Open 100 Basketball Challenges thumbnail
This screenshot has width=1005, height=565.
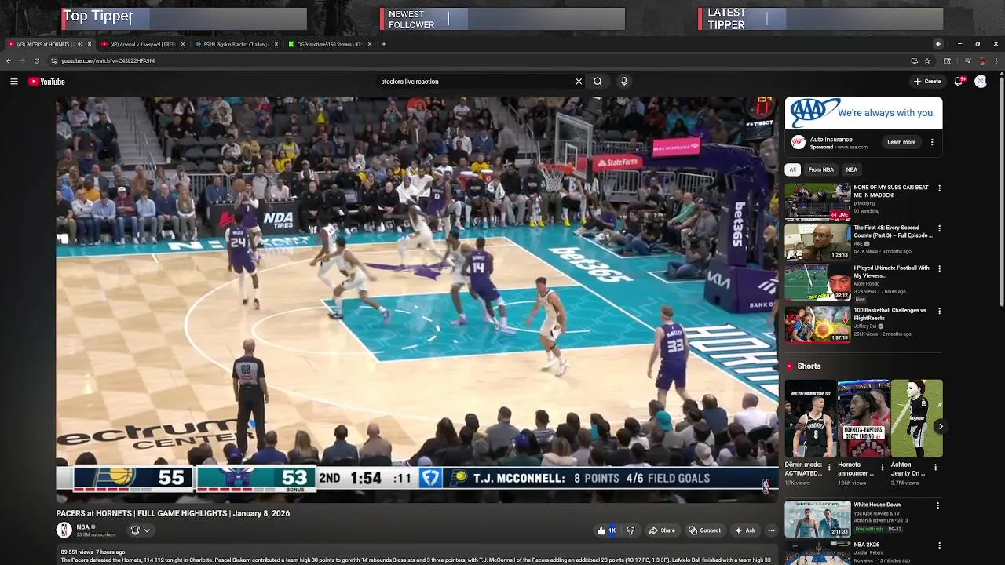point(817,324)
